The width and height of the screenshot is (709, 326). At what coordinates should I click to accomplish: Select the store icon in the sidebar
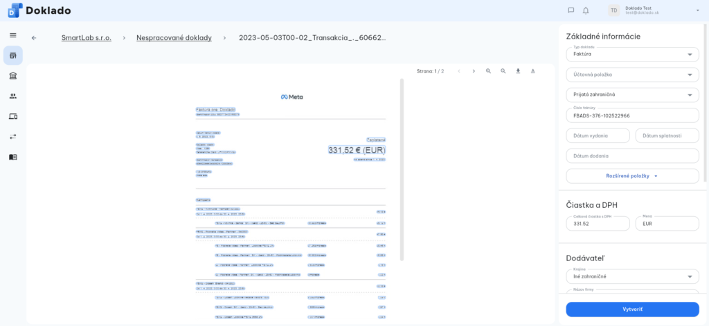(x=12, y=55)
